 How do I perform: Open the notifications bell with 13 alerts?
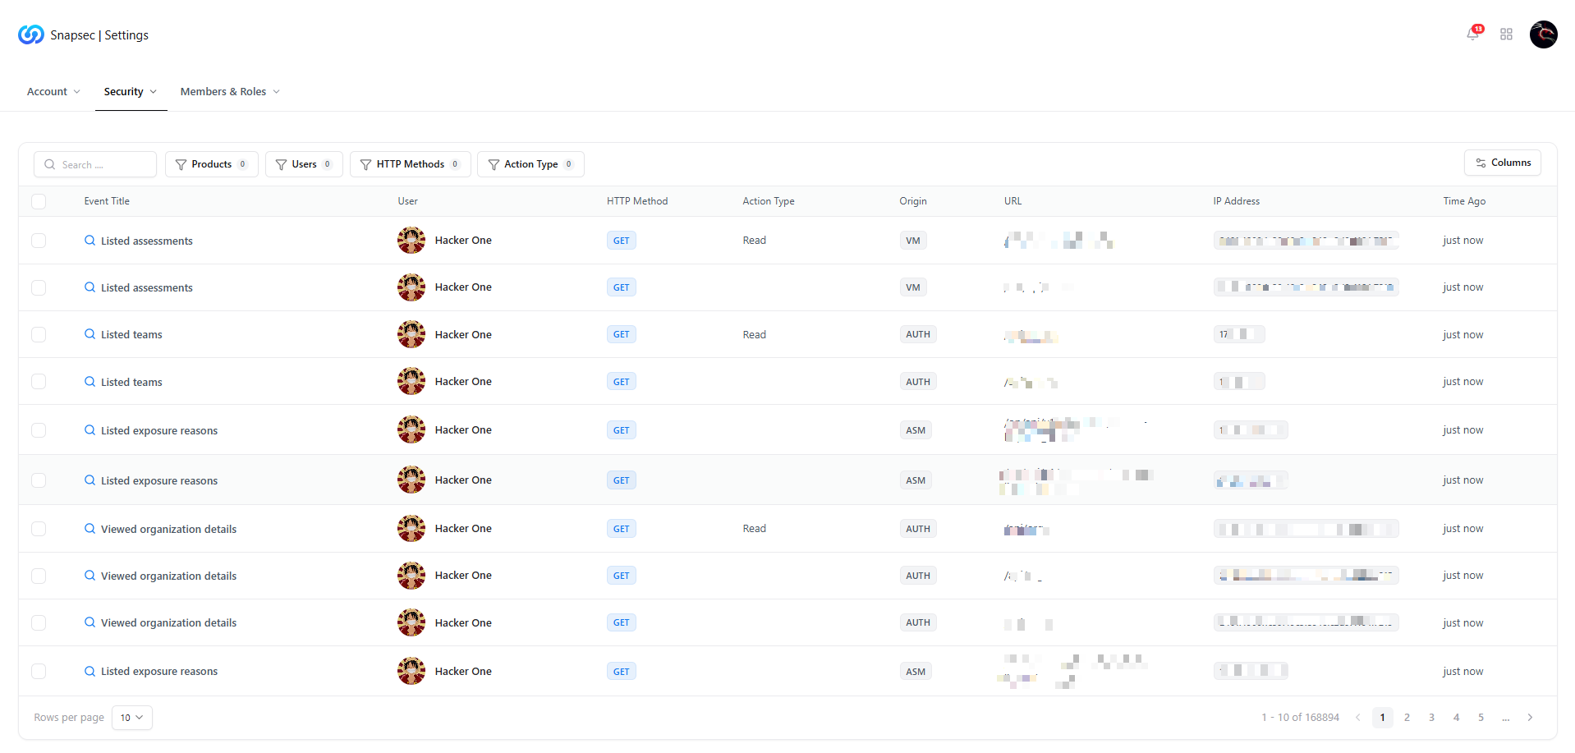click(1473, 34)
